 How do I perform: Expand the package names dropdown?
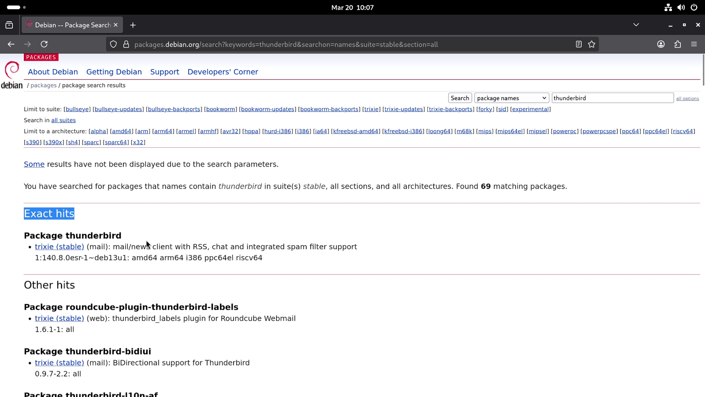pos(512,98)
